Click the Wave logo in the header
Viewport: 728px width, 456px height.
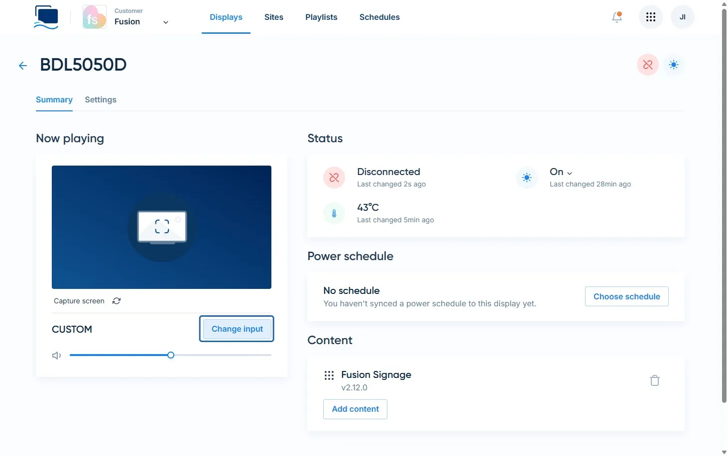pyautogui.click(x=46, y=17)
